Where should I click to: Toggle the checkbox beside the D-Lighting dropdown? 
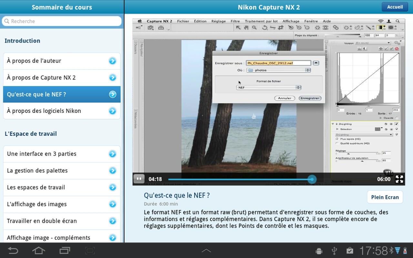tap(397, 134)
